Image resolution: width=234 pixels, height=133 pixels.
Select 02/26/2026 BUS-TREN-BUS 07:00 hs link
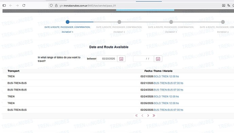(x=168, y=110)
